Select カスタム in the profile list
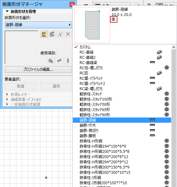The width and height of the screenshot is (177, 187). pos(122,47)
